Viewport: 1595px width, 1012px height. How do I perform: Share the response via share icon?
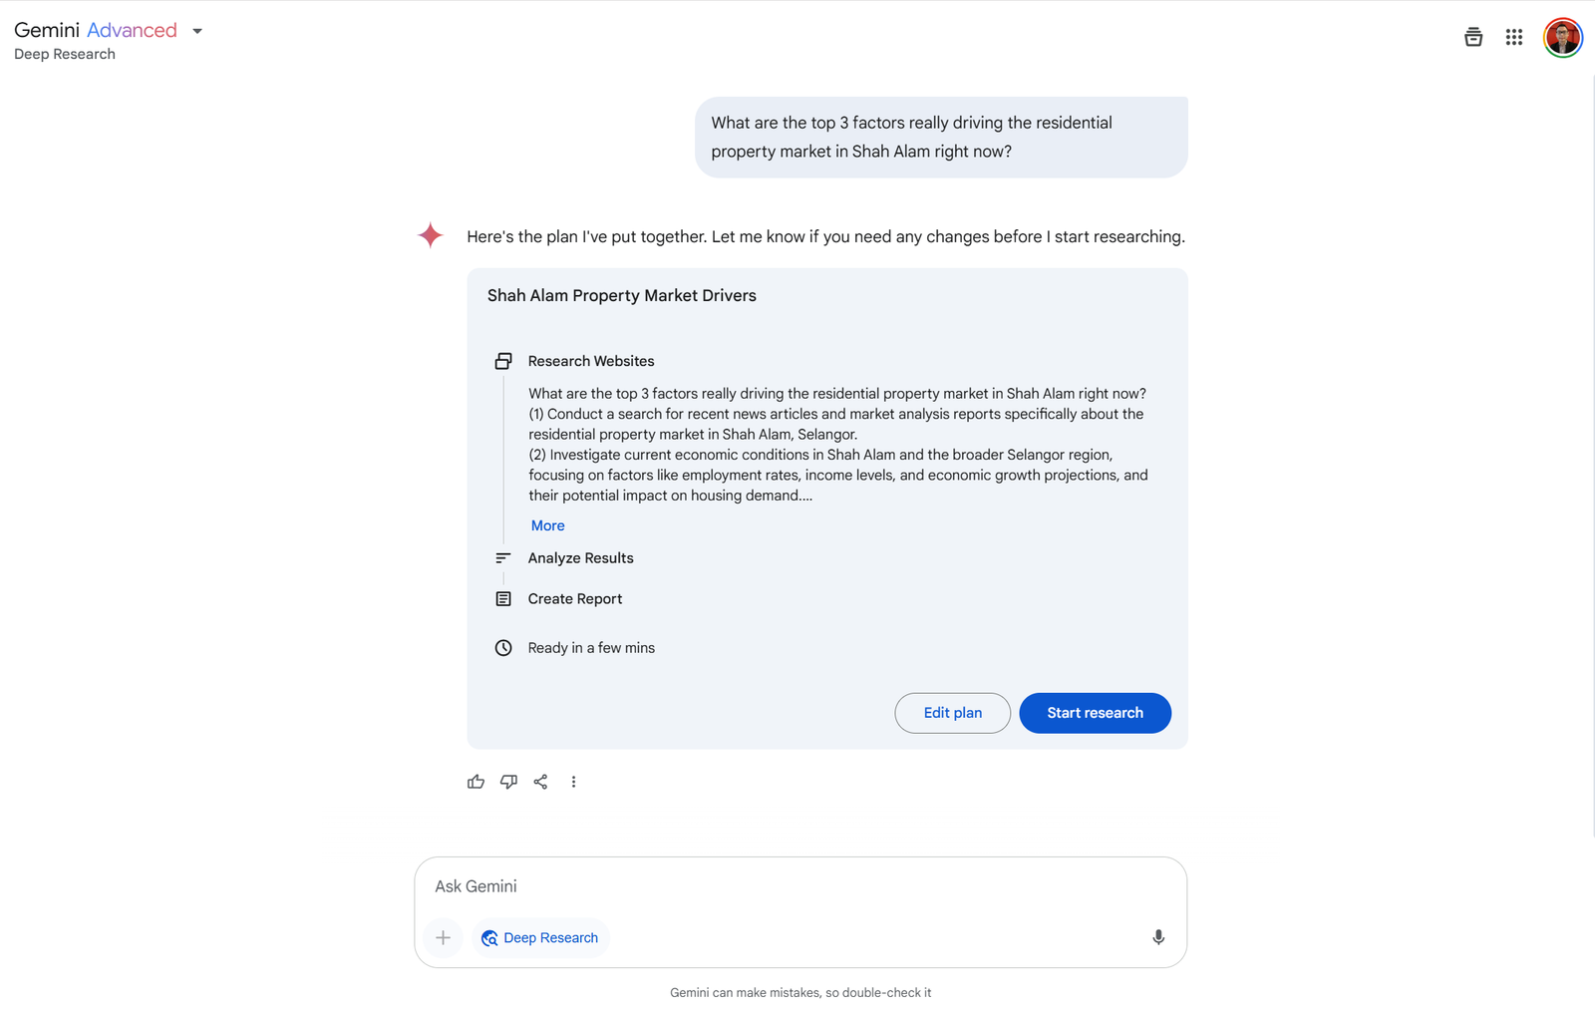(540, 782)
